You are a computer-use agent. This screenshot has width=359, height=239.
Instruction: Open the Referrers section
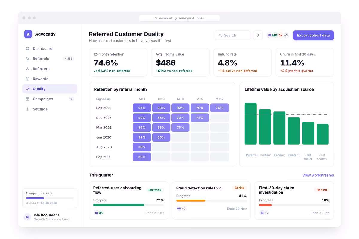pos(50,69)
